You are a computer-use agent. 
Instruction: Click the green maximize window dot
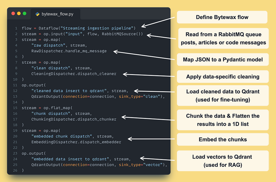click(x=25, y=14)
